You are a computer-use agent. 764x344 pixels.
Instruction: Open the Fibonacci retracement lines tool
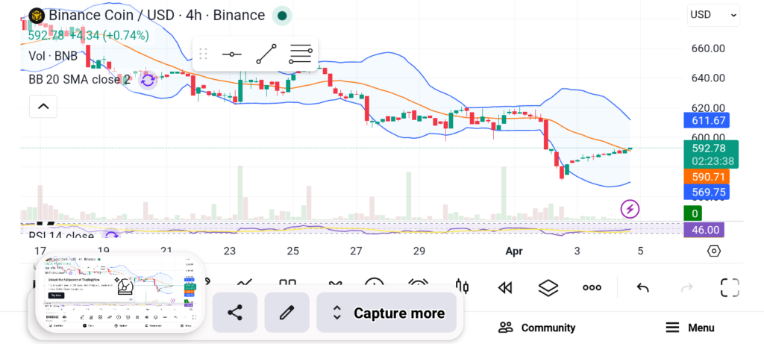click(301, 54)
